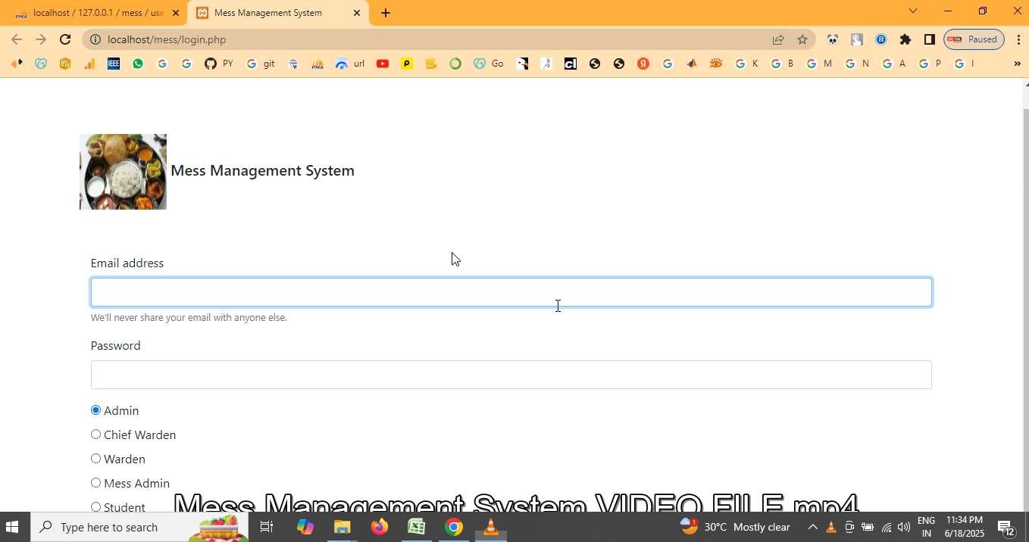1029x542 pixels.
Task: Click the blue 'a' extension icon
Action: point(881,39)
